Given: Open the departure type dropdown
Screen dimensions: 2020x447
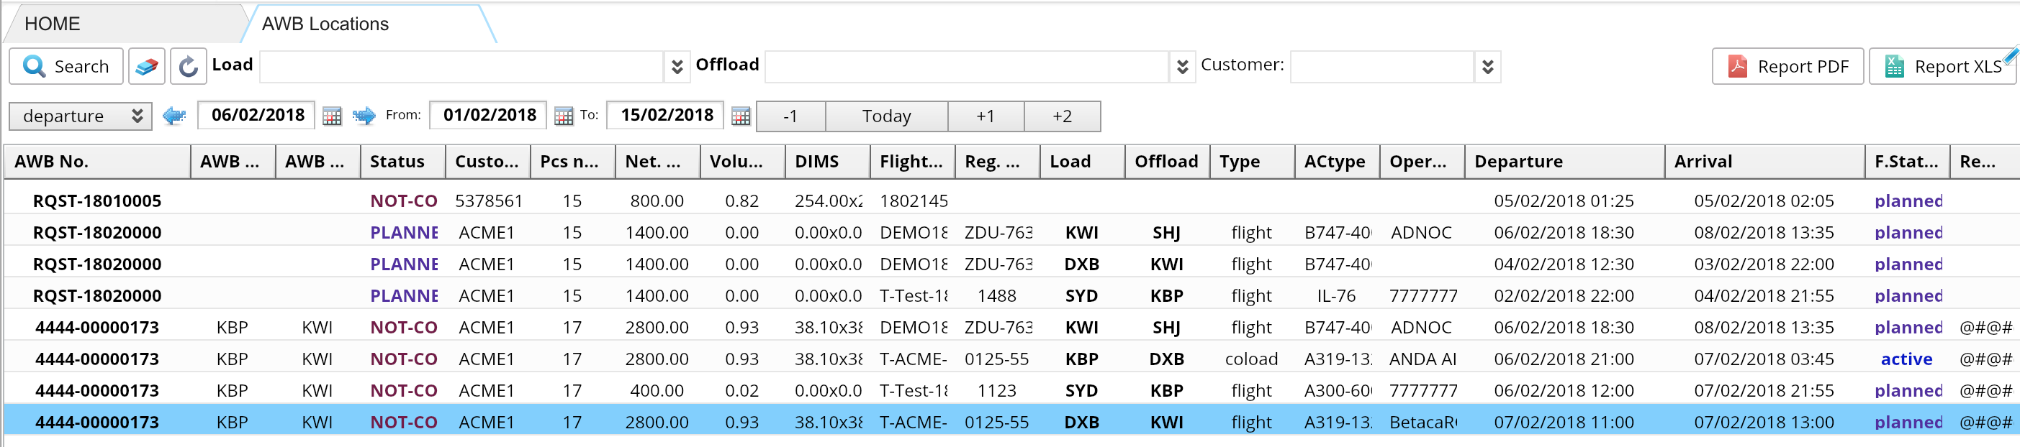Looking at the screenshot, I should [x=80, y=116].
